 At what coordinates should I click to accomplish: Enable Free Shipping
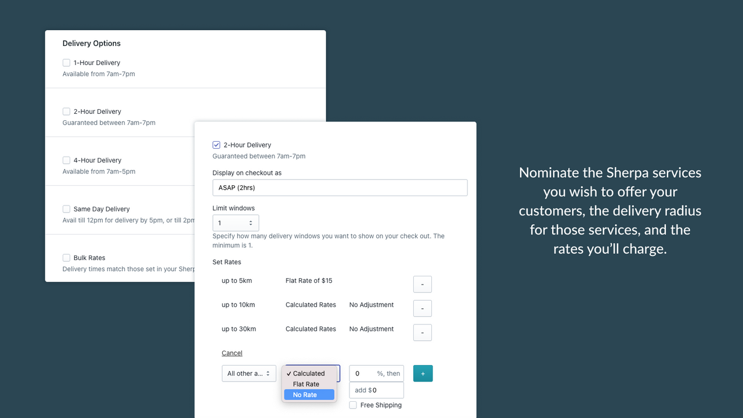click(352, 405)
